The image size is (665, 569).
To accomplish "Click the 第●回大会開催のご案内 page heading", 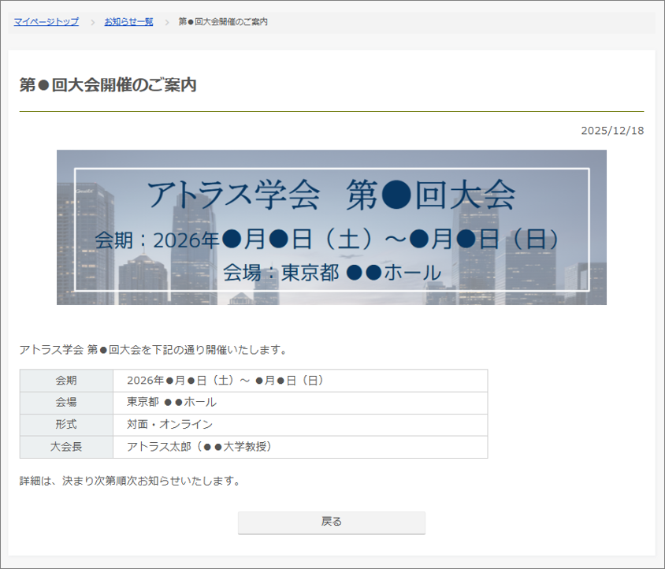I will (x=108, y=86).
